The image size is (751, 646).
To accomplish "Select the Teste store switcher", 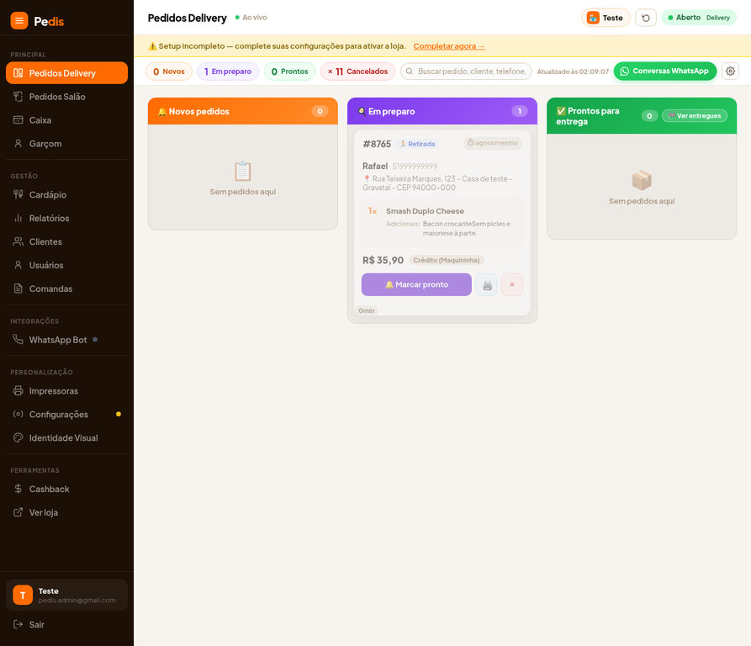I will point(606,18).
